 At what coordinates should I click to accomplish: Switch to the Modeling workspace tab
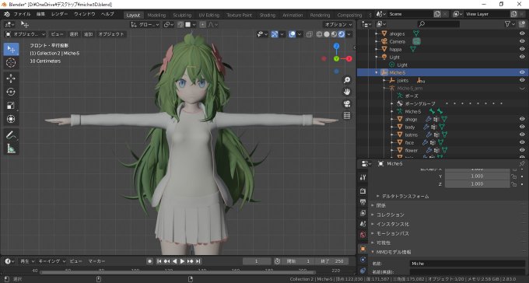coord(156,15)
